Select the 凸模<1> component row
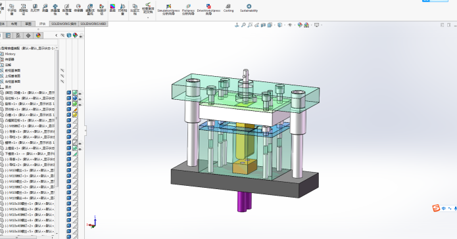 [x=28, y=115]
